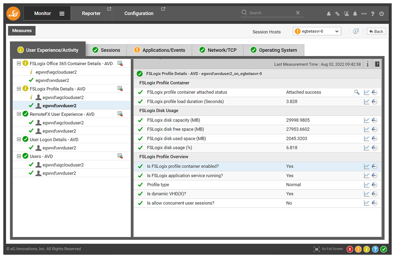Viewport: 395px width, 258px height.
Task: Filter by yellow minor alarm icon
Action: tap(367, 249)
